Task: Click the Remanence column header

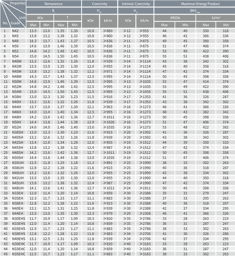Action: [x=53, y=4]
